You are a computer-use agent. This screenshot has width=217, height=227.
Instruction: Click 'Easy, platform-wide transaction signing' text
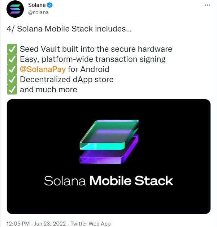click(92, 59)
